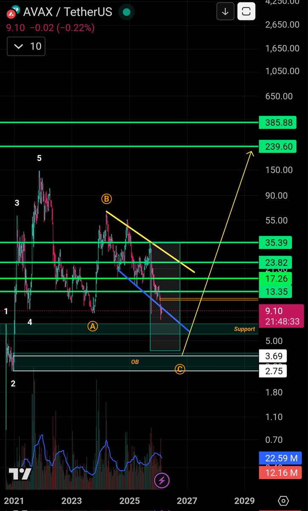
Task: Open the chart settings hexagon icon
Action: [284, 501]
